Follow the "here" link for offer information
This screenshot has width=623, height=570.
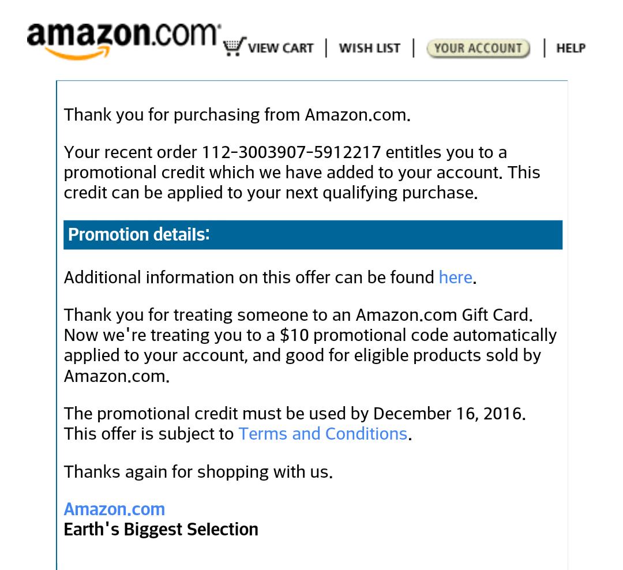point(455,277)
